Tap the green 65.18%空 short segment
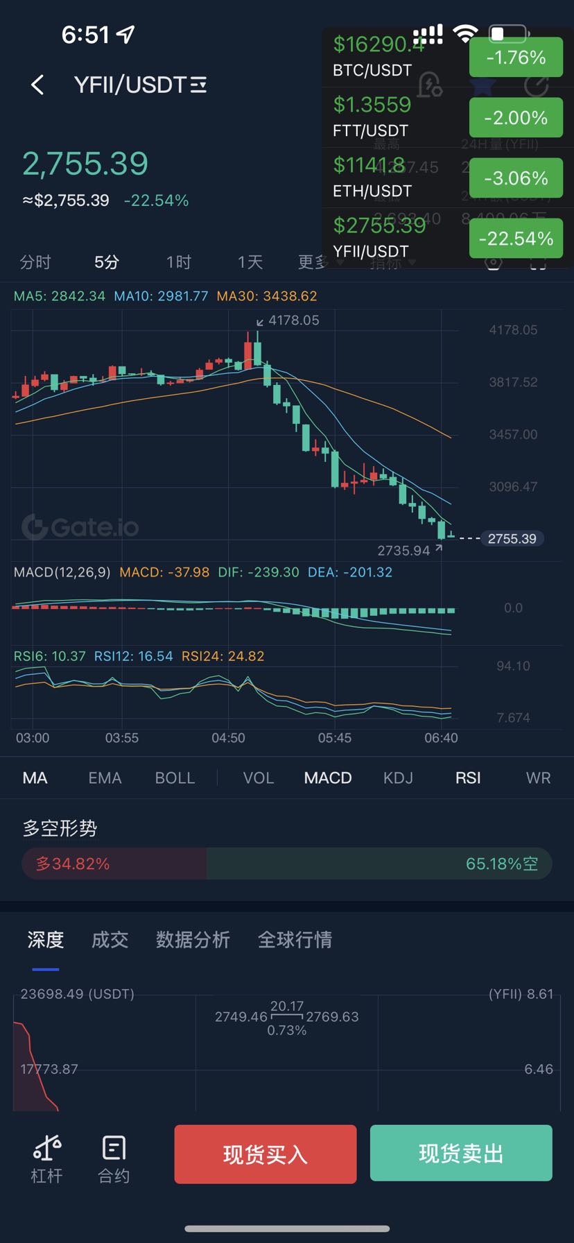This screenshot has width=574, height=1243. point(379,864)
